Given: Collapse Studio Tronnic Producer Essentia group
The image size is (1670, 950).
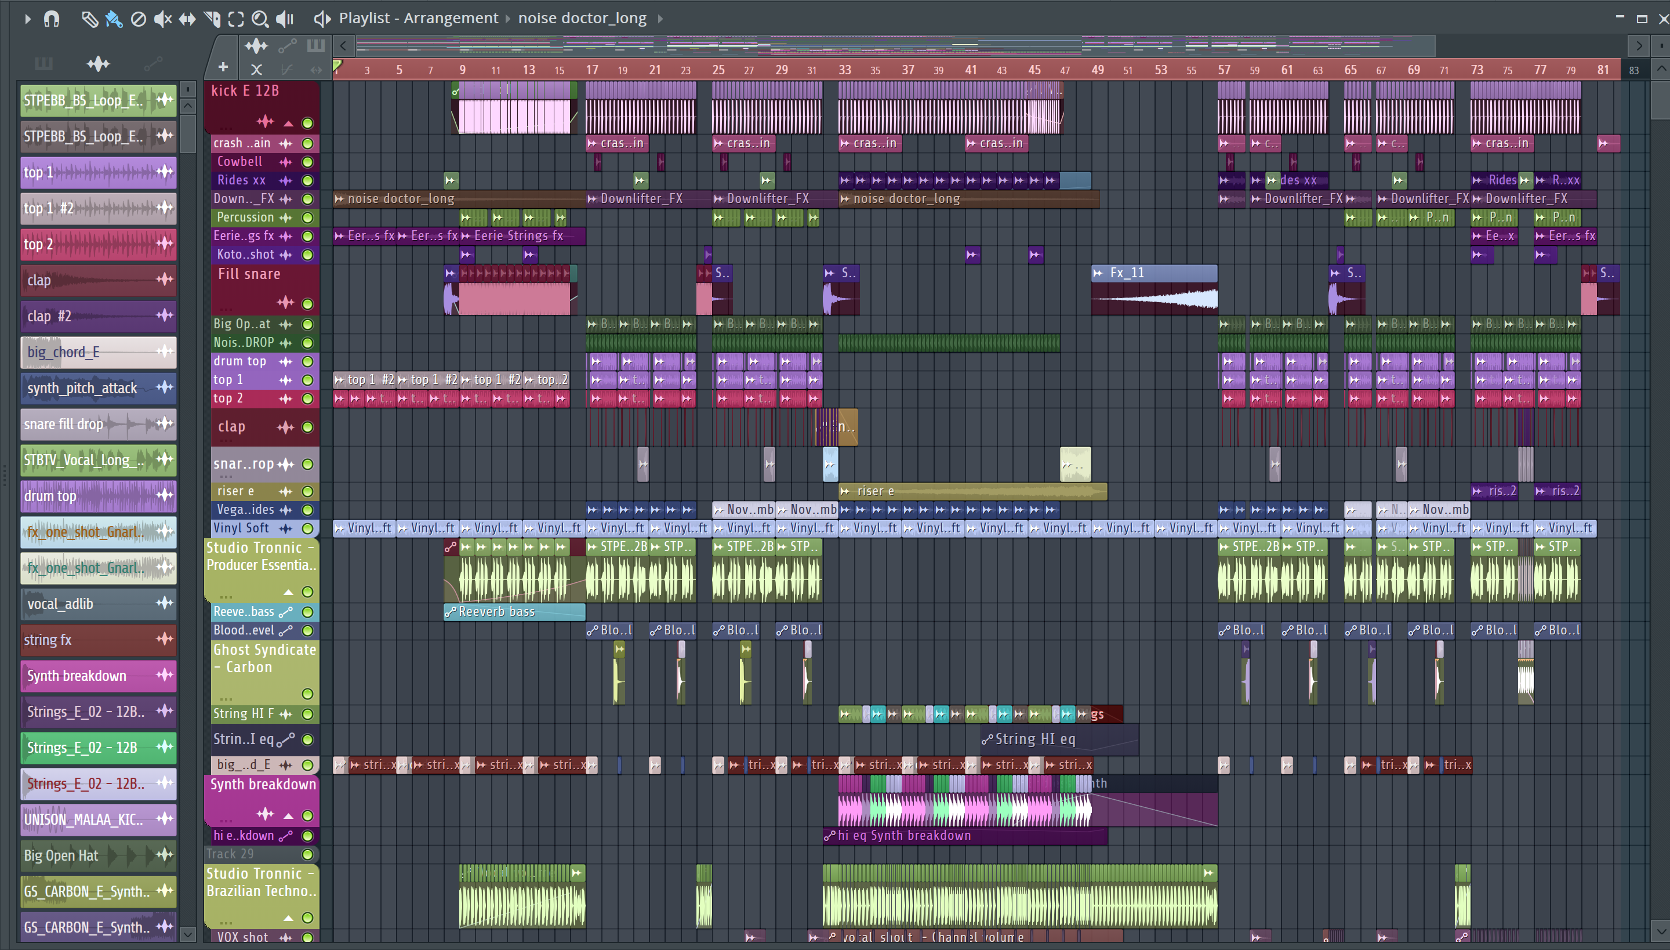Looking at the screenshot, I should coord(288,593).
